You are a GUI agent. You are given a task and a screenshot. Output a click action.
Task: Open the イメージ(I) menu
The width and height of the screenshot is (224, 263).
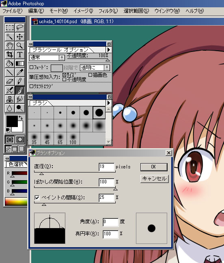pos(83,11)
